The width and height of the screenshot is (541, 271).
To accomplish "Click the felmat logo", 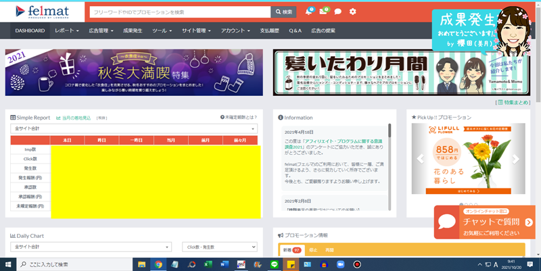I will coord(42,11).
